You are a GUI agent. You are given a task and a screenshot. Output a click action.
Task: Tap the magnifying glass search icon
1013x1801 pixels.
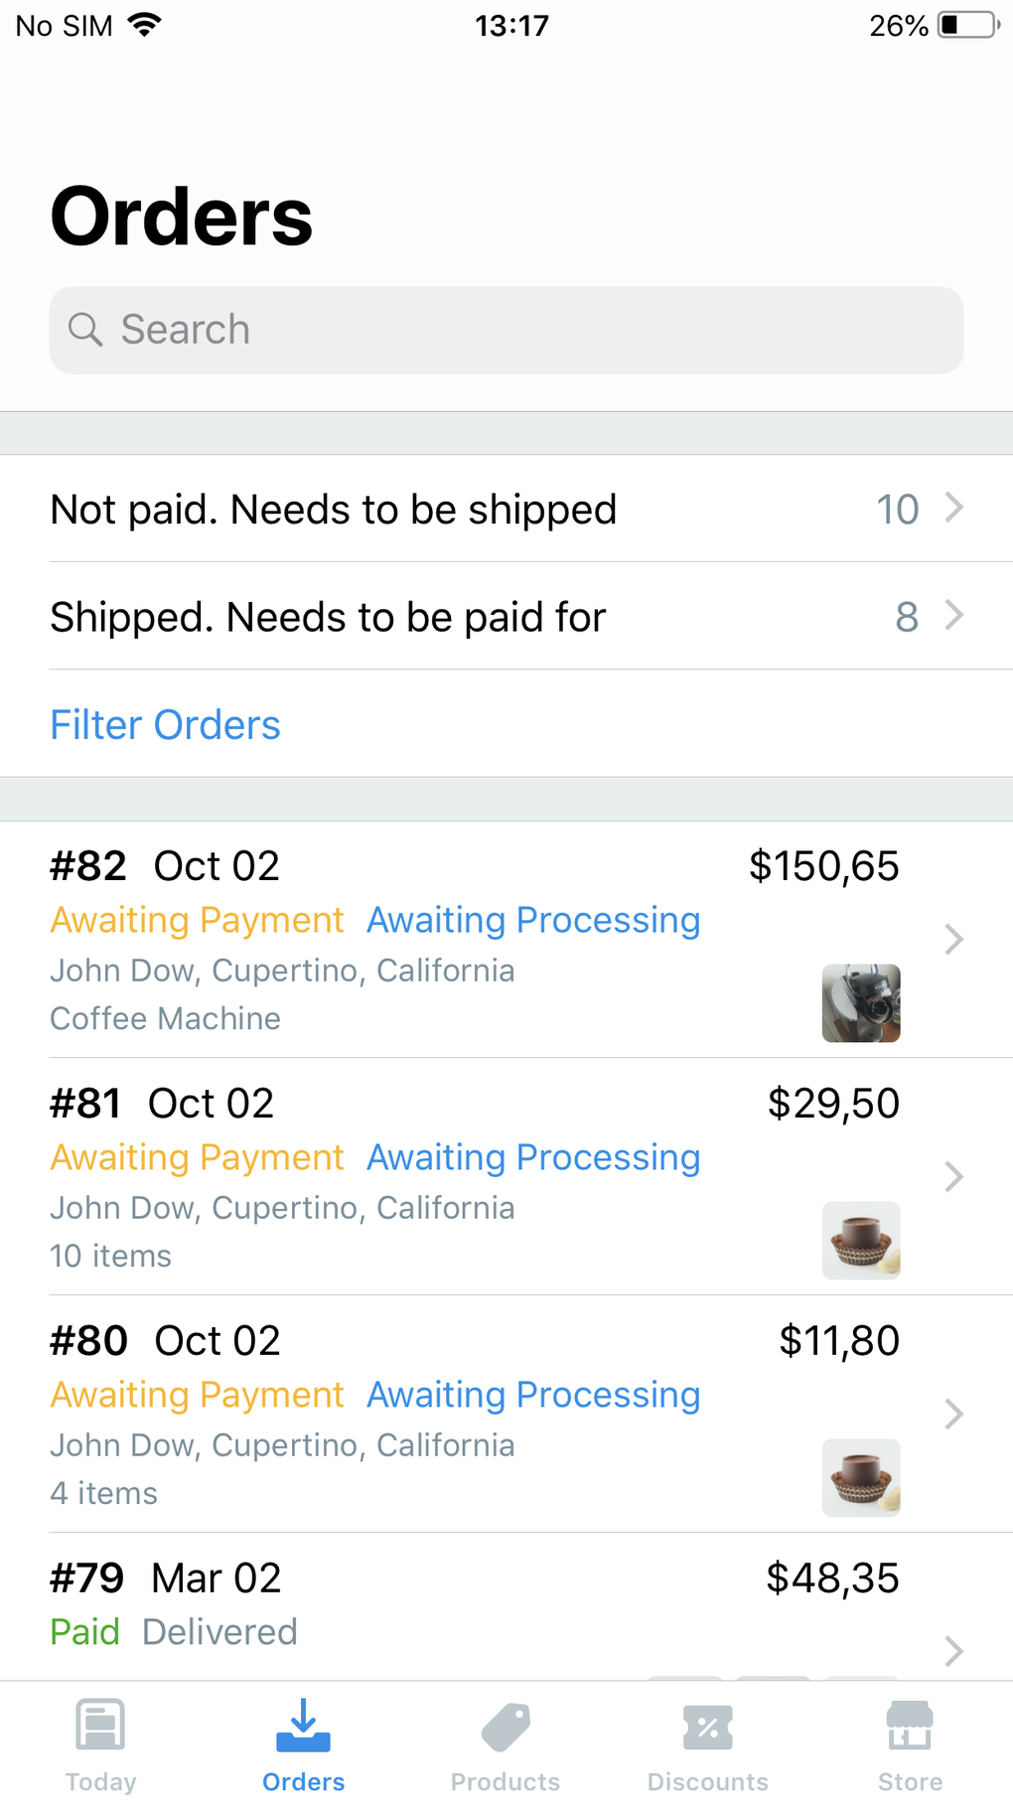[85, 330]
